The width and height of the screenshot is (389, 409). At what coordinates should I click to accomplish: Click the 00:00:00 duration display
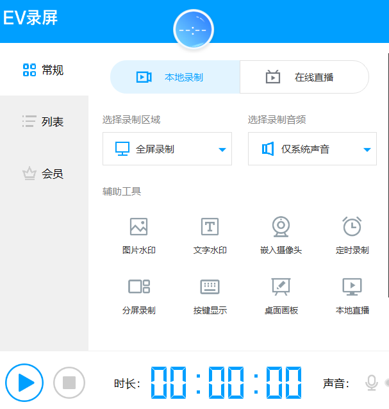coord(226,383)
